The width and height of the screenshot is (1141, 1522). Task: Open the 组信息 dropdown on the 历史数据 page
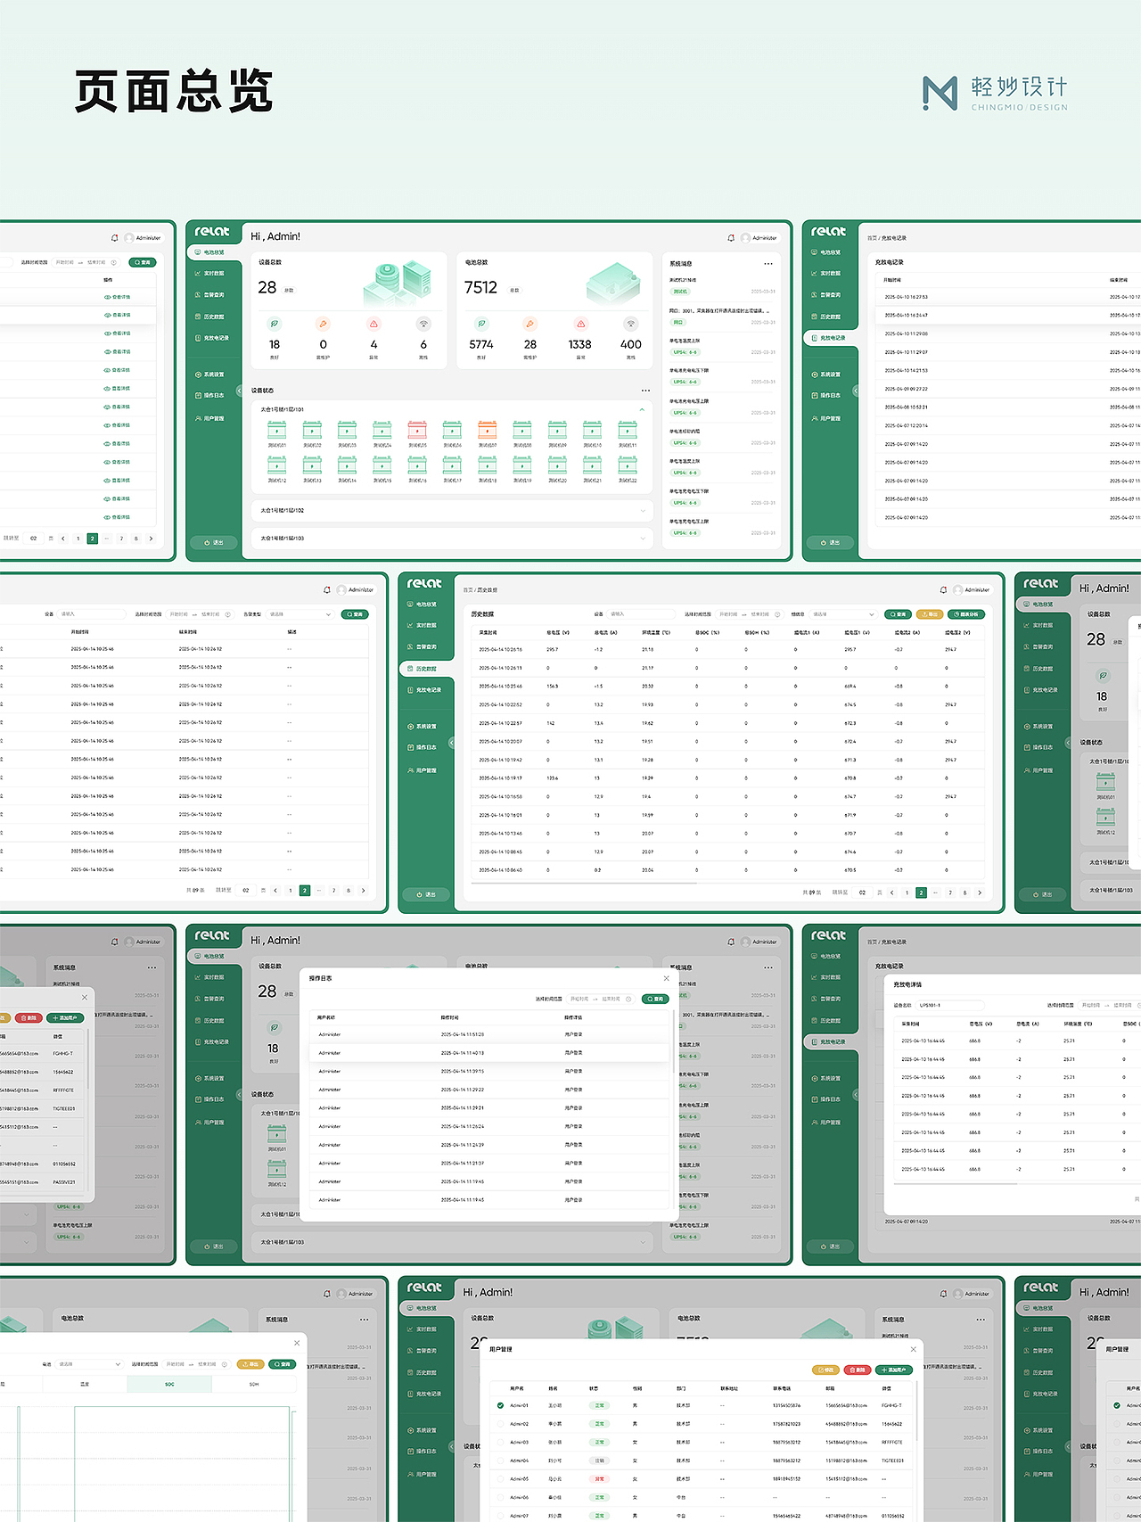[842, 614]
